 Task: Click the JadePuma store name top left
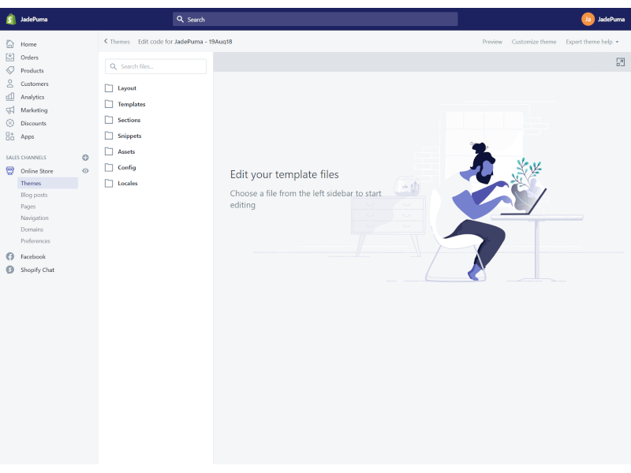click(x=34, y=19)
